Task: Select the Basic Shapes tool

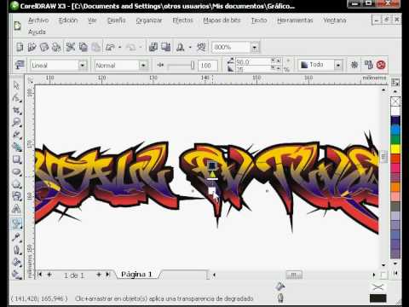Action: click(16, 196)
